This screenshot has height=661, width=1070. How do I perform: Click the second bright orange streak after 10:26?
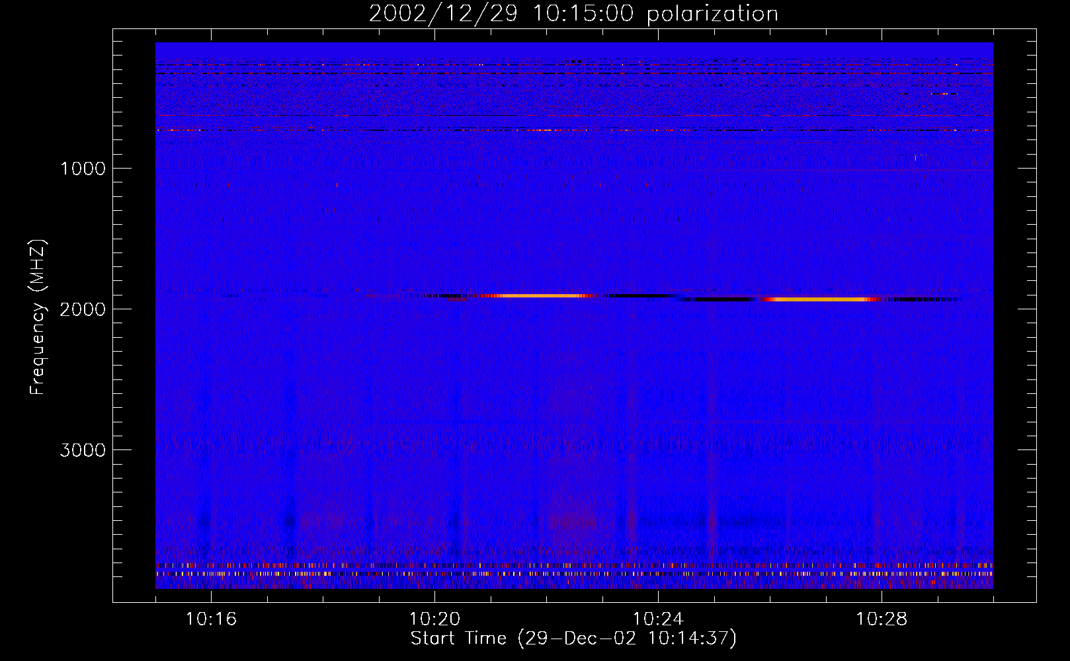point(820,299)
